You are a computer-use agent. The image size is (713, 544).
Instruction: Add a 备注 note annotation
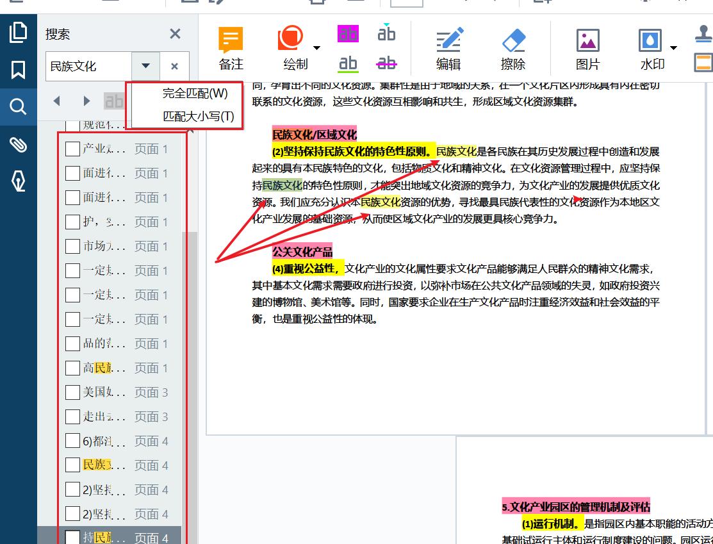click(x=231, y=48)
